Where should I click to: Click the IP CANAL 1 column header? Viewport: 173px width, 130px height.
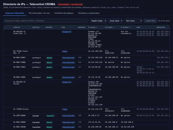point(93,27)
